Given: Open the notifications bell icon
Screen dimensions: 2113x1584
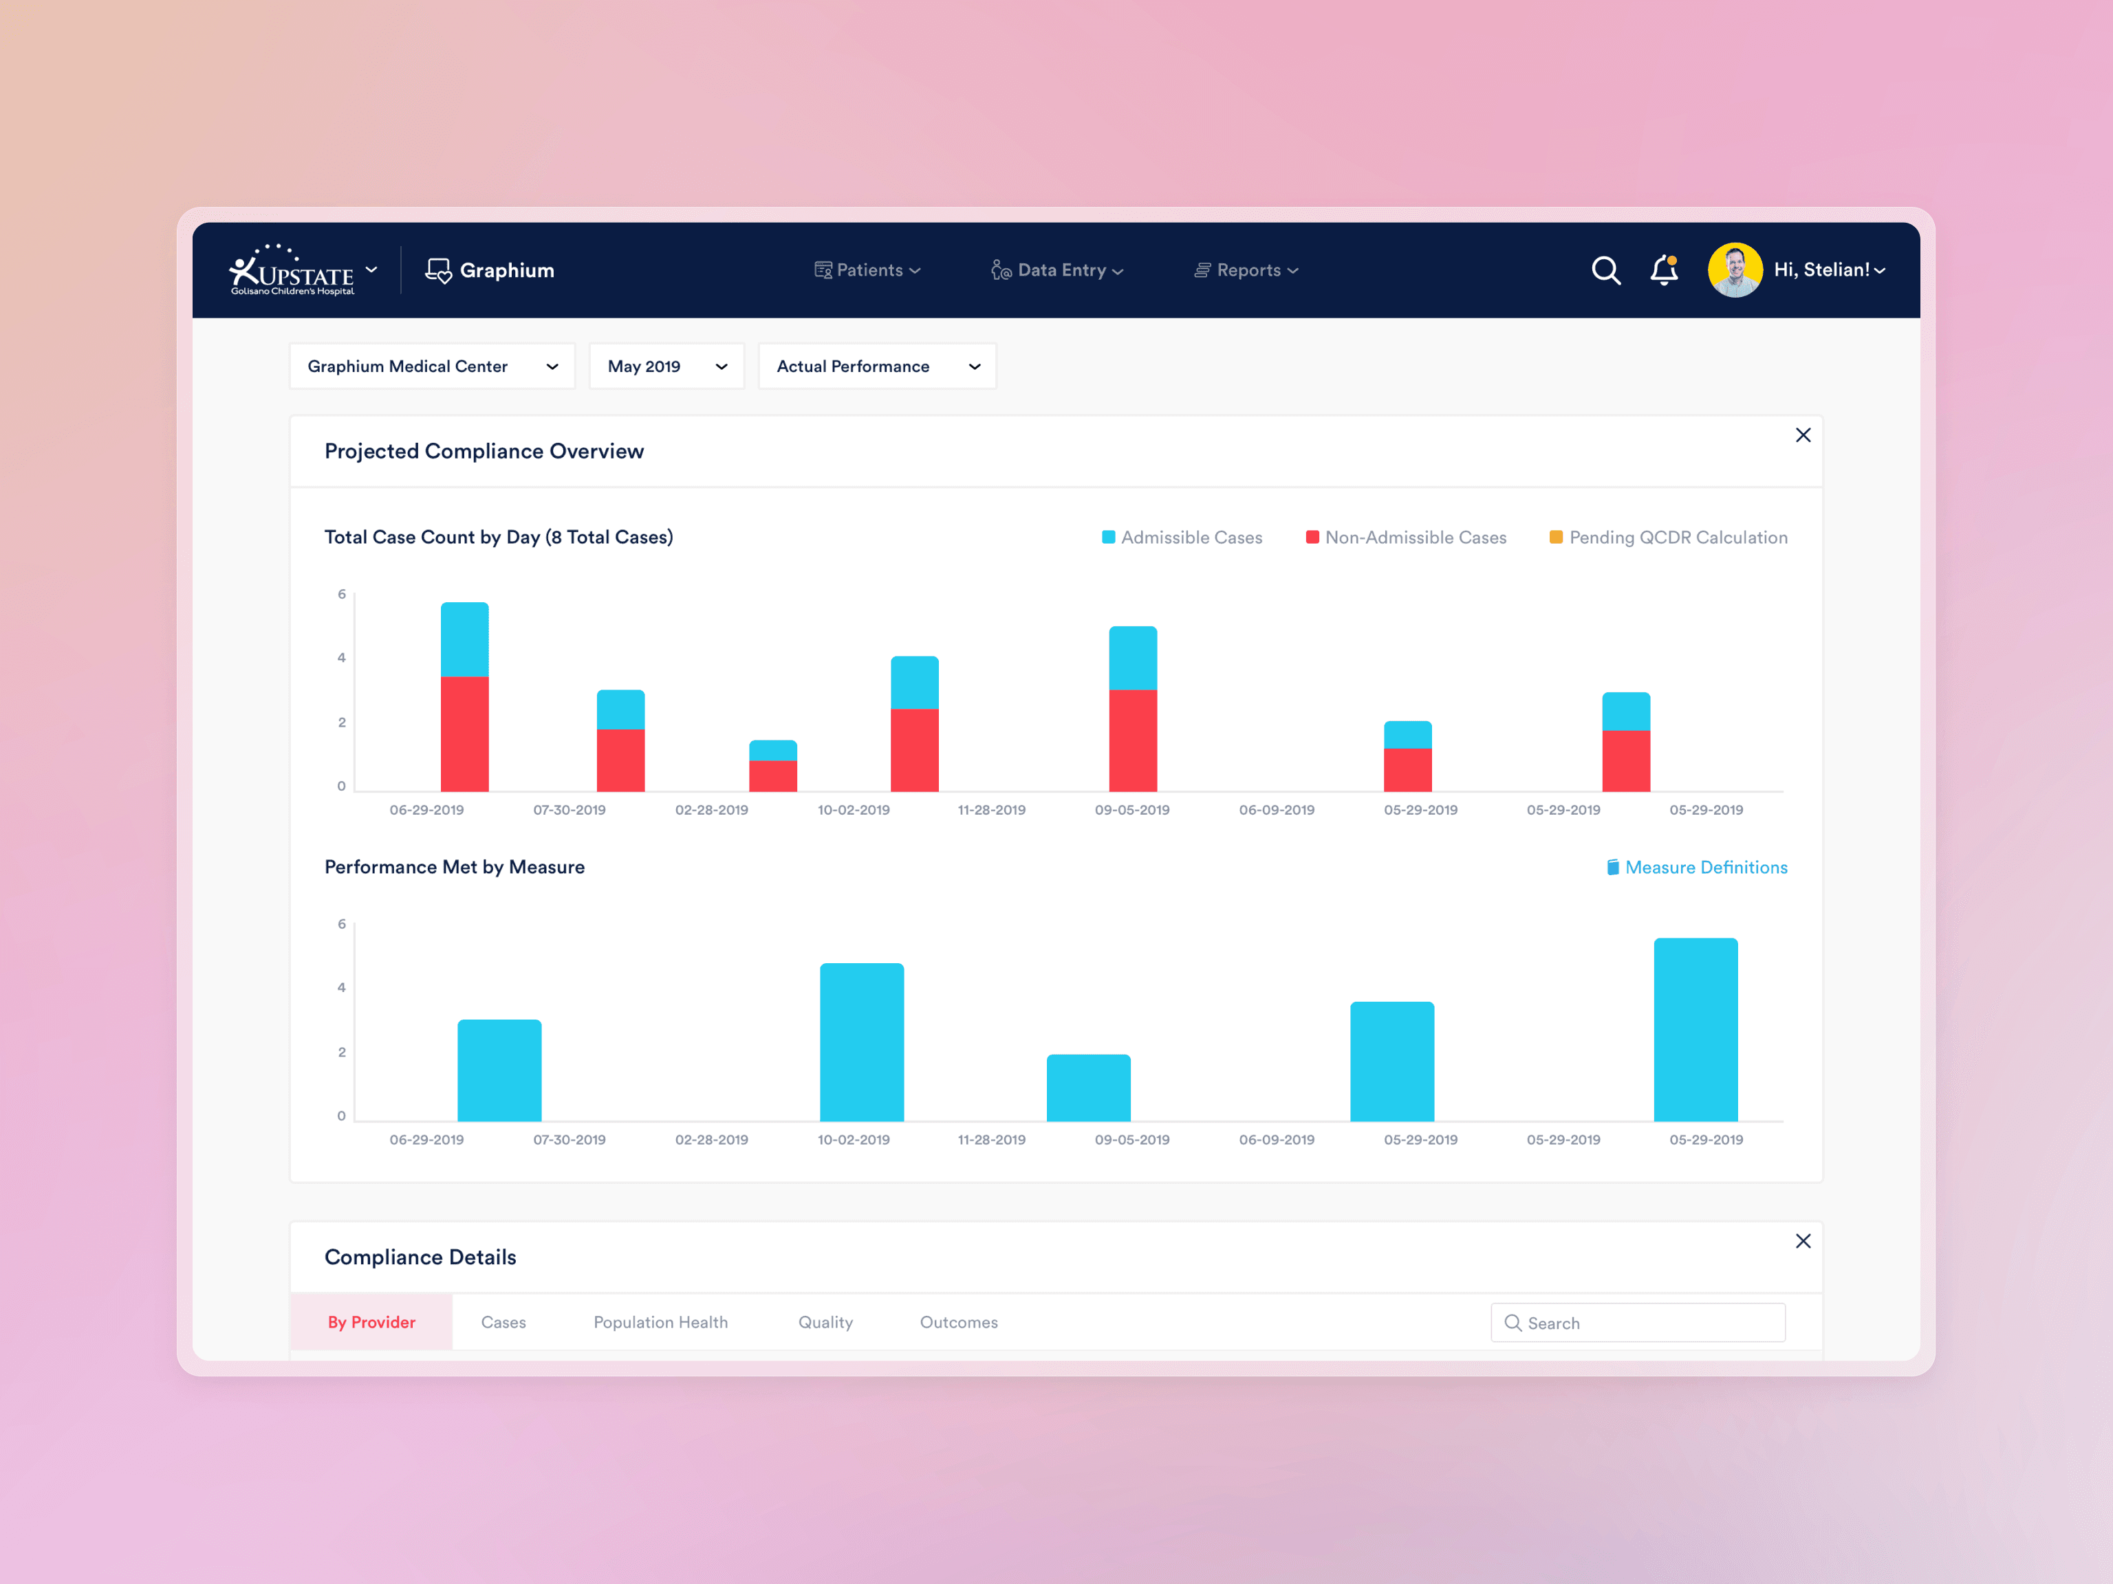Looking at the screenshot, I should 1664,270.
